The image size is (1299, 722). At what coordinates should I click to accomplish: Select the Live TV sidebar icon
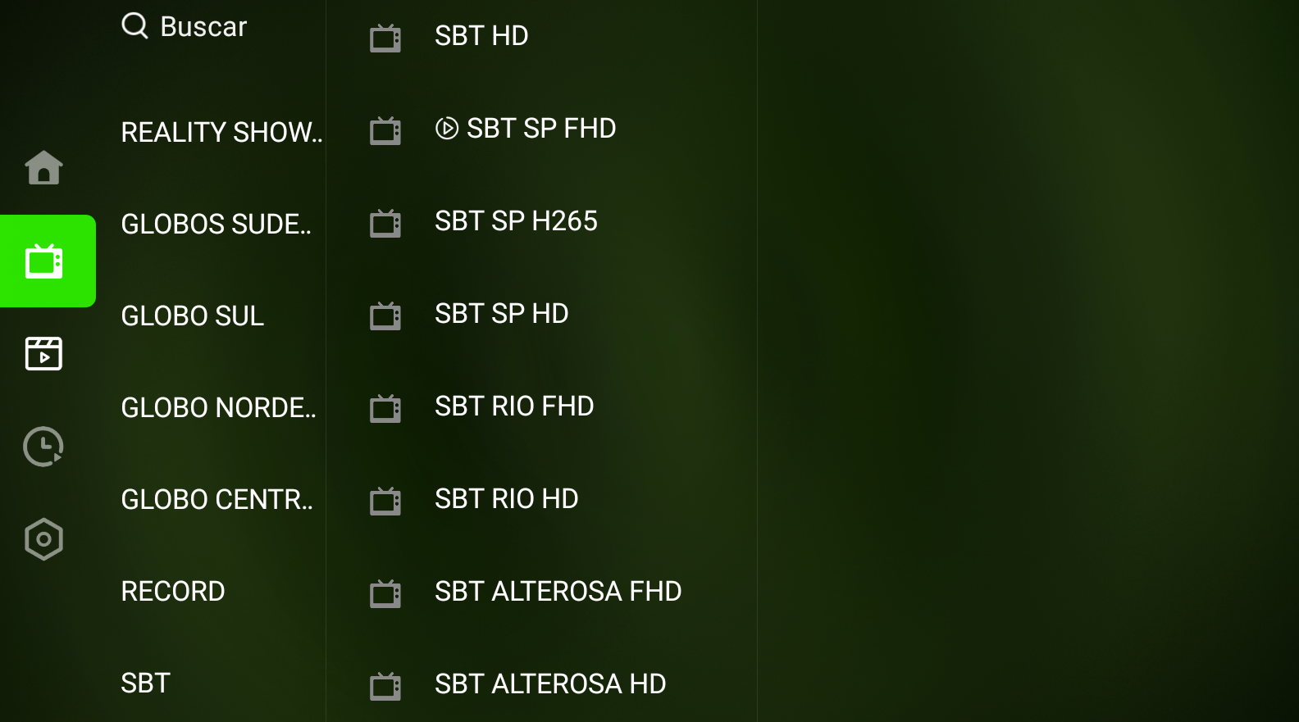tap(48, 261)
